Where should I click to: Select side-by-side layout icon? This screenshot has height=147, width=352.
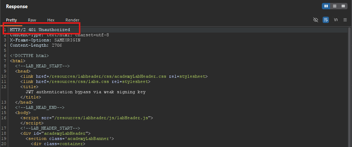pos(326,6)
